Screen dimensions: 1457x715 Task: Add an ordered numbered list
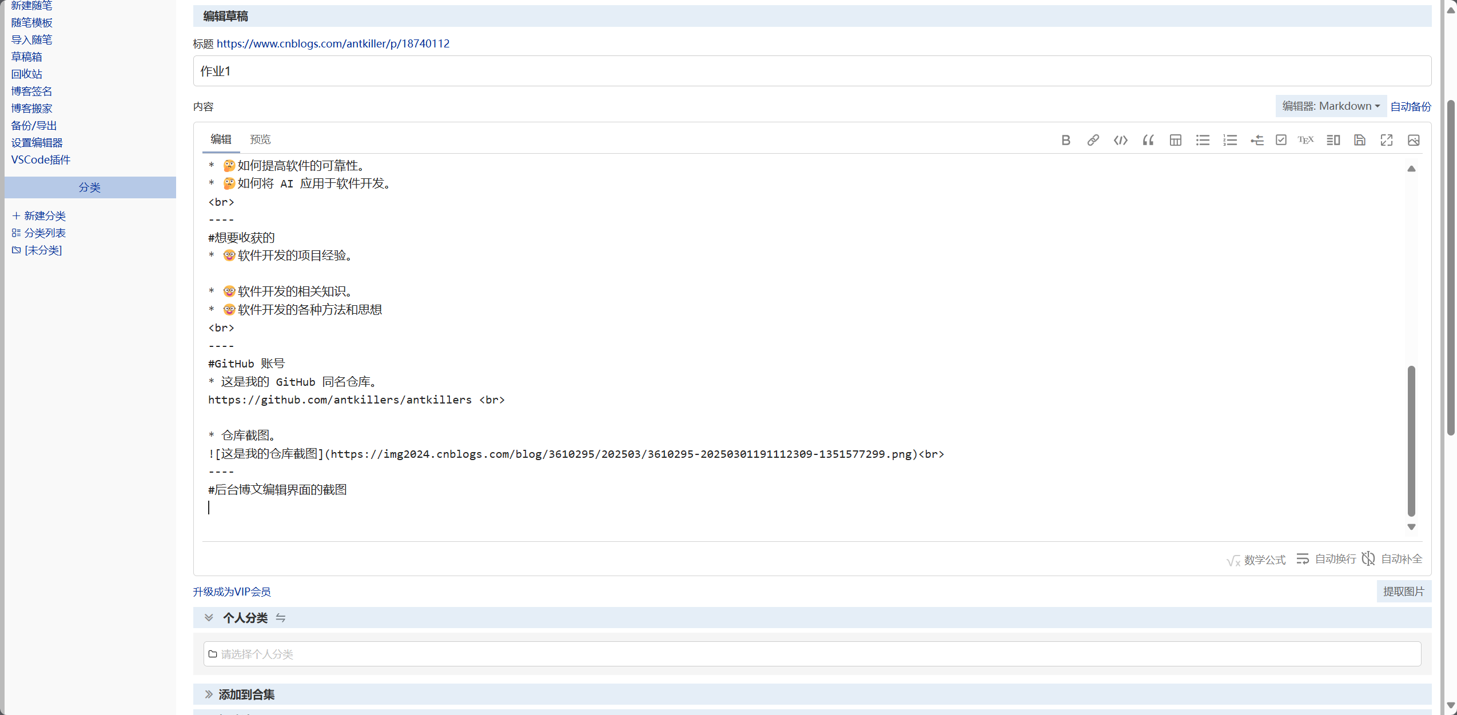click(1229, 140)
